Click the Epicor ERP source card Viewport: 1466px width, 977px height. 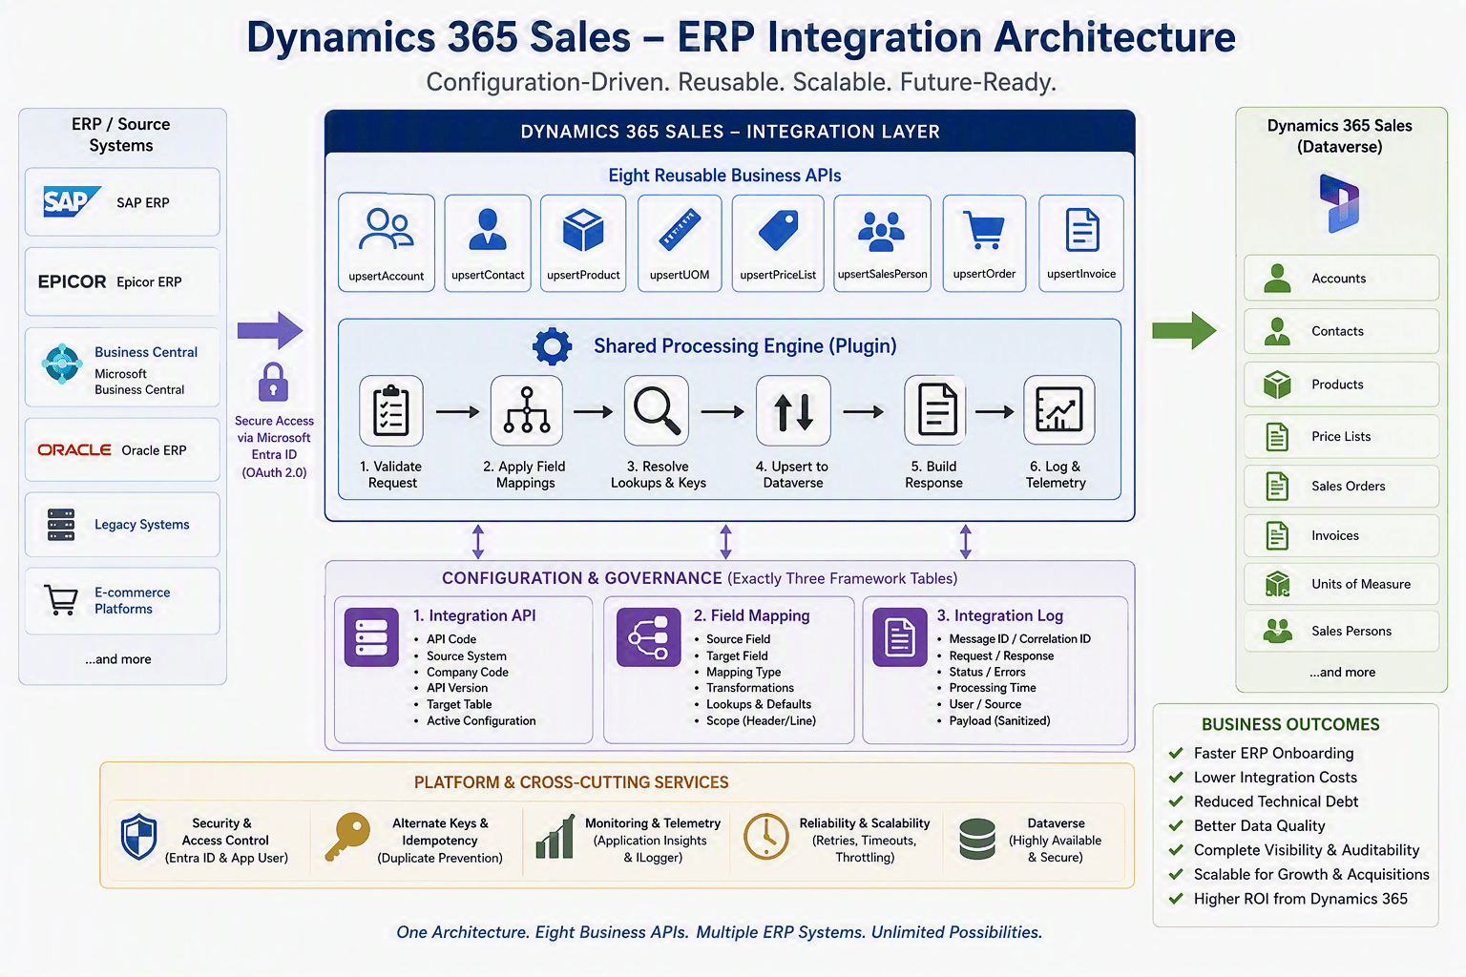(x=122, y=281)
